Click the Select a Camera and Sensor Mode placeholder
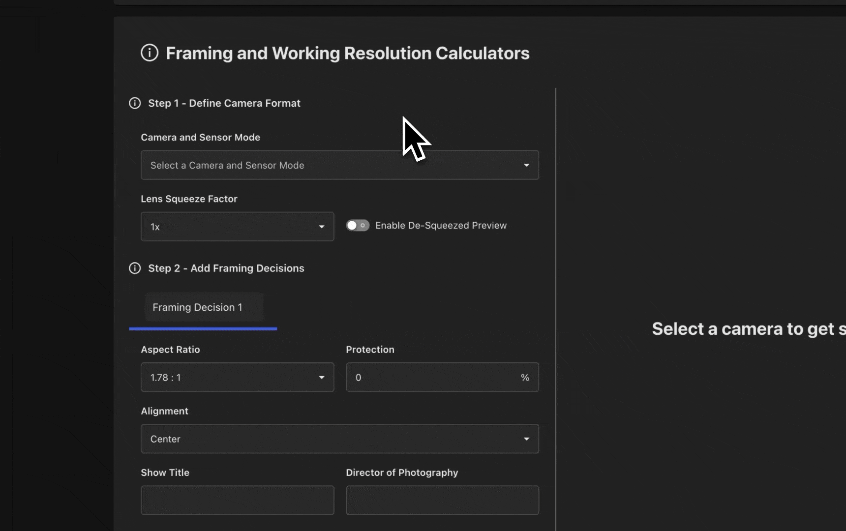This screenshot has height=531, width=846. (x=227, y=165)
